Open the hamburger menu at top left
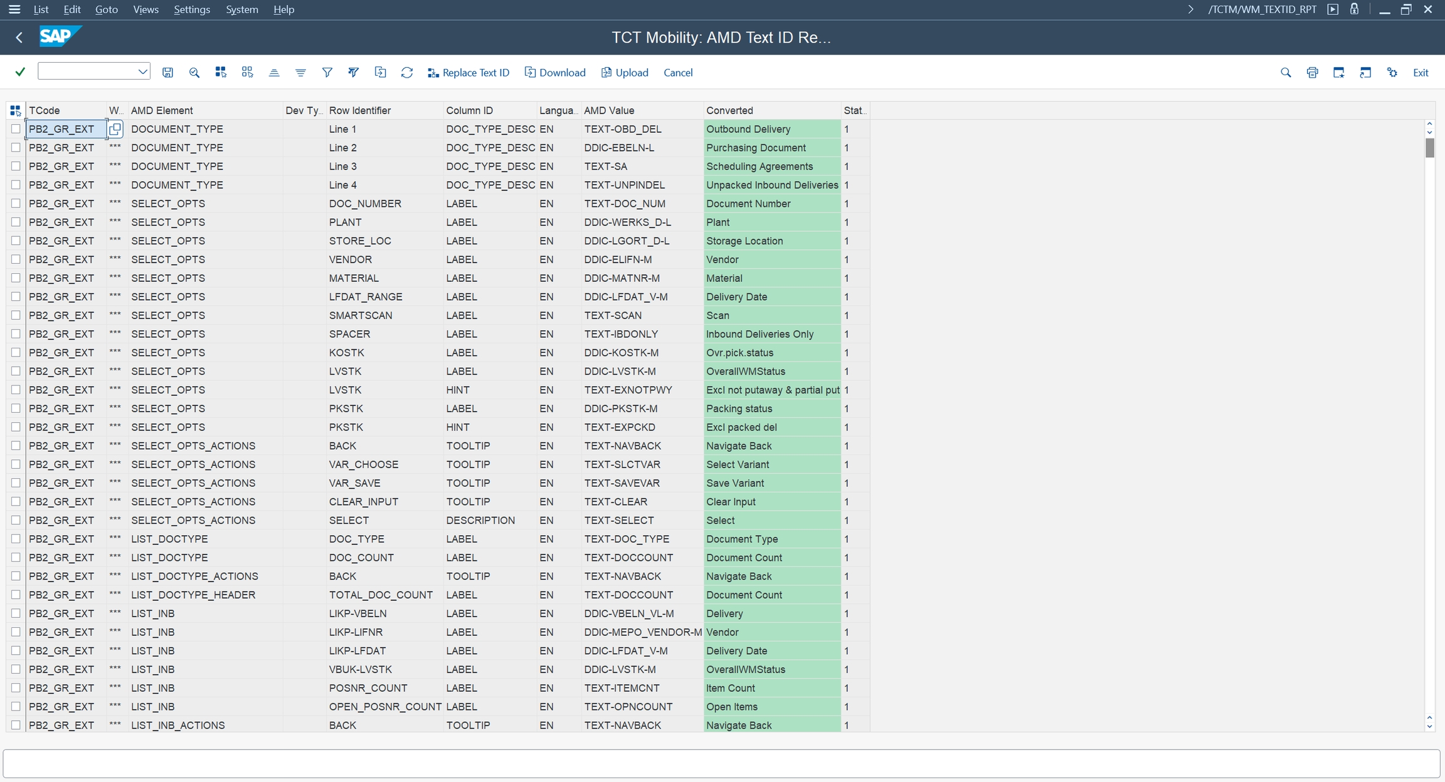 [x=14, y=9]
